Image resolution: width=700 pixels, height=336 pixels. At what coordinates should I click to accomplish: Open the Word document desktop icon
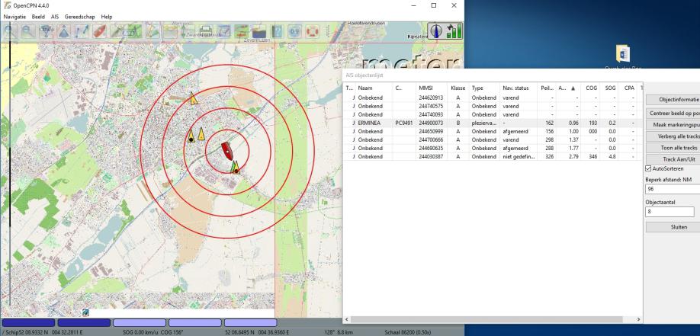click(622, 53)
